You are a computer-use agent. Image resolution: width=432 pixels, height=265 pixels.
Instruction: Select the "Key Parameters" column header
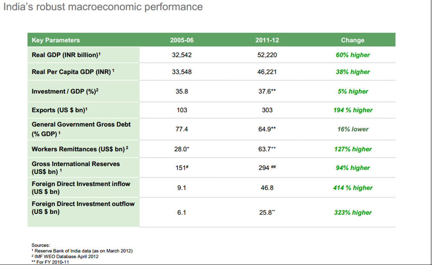[56, 40]
